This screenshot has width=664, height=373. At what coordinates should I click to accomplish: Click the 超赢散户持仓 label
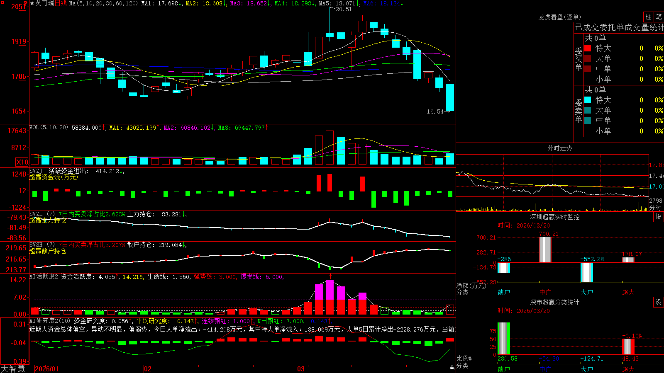(47, 251)
